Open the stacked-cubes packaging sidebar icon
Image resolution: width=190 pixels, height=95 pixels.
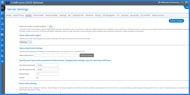2,45
